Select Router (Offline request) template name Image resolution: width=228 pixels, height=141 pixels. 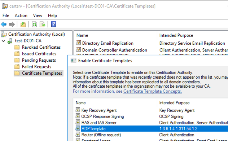tap(101, 135)
